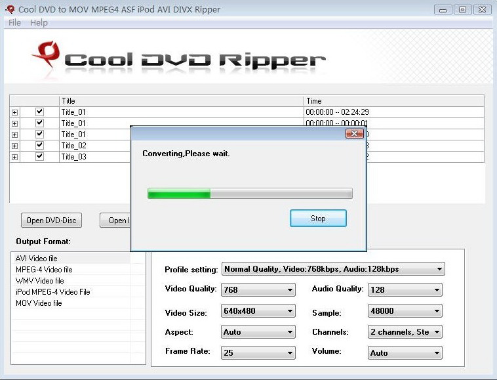This screenshot has width=497, height=380.
Task: Expand the second Title_01 row
Action: tap(14, 123)
